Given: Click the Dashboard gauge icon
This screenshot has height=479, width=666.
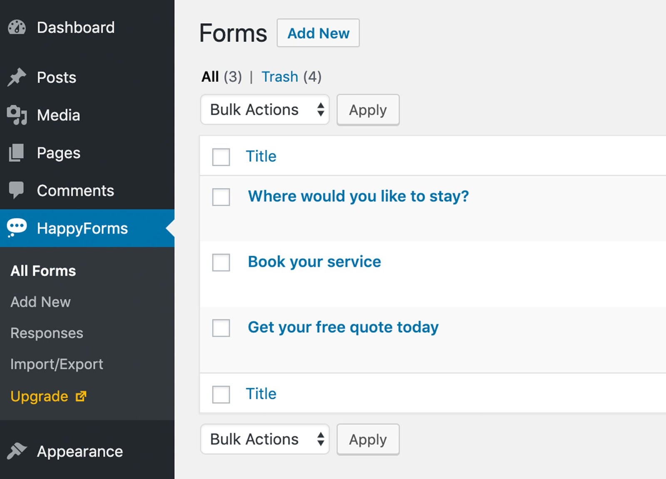Looking at the screenshot, I should (17, 27).
